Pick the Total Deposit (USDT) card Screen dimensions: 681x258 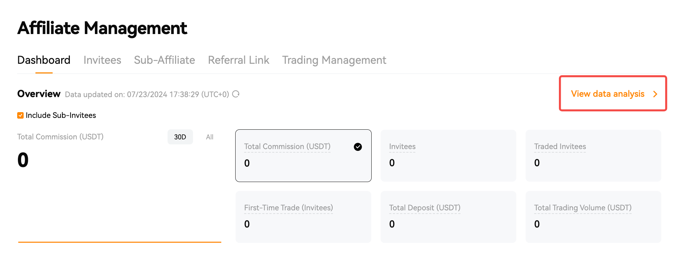(x=448, y=217)
